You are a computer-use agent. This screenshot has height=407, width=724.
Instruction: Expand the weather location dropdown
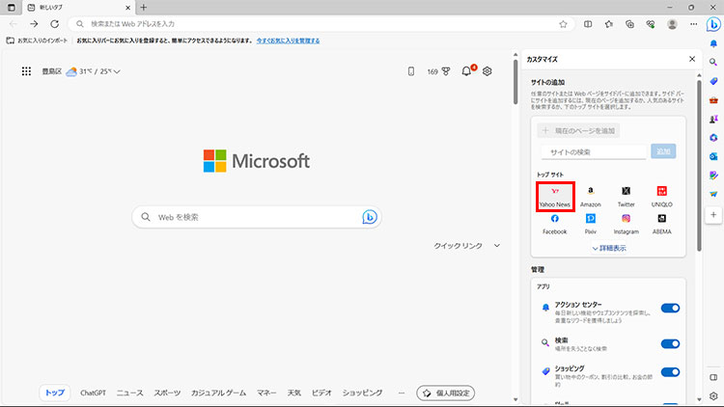coord(117,71)
